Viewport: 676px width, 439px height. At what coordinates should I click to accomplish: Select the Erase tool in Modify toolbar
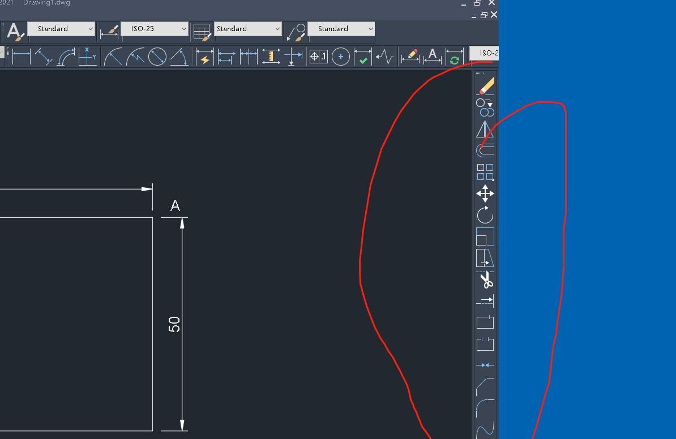pyautogui.click(x=485, y=86)
